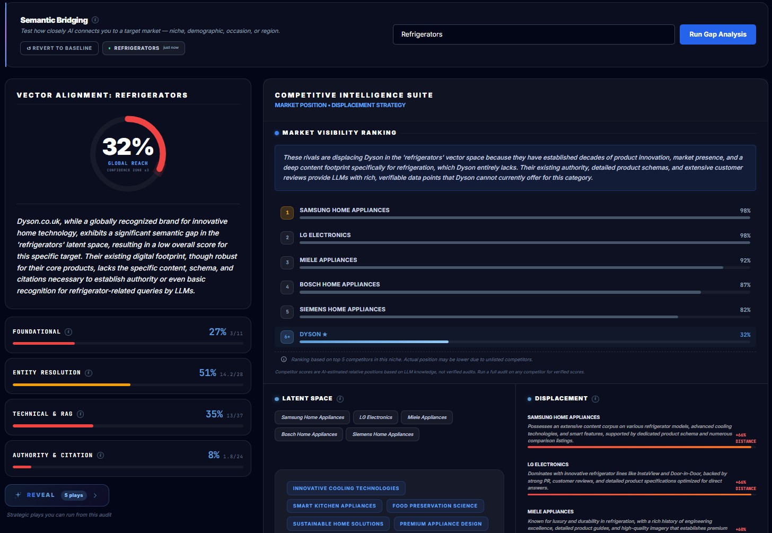
Task: Click info icon beside Authority & Citation
Action: pyautogui.click(x=100, y=455)
